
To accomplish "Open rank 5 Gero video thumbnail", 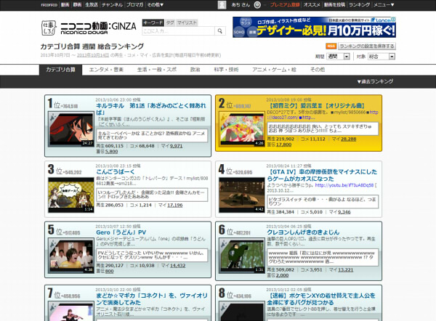I will [x=71, y=256].
